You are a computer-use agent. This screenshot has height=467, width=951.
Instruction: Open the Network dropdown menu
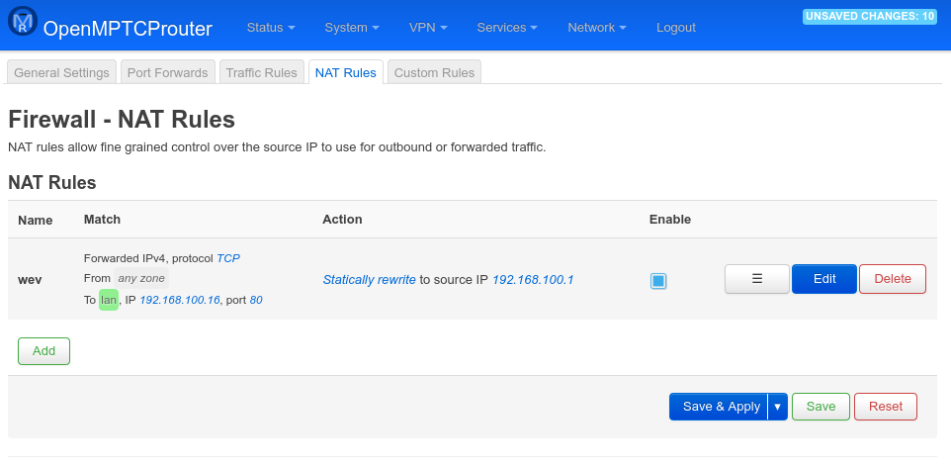tap(597, 28)
